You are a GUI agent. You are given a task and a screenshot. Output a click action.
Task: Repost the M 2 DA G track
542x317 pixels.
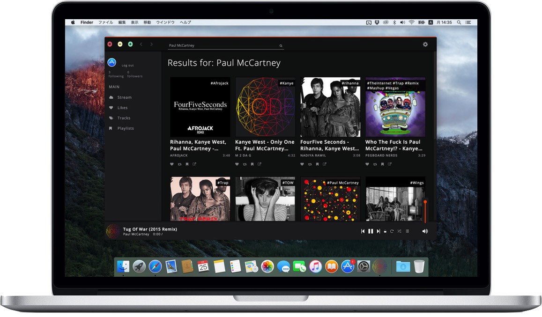click(x=245, y=164)
